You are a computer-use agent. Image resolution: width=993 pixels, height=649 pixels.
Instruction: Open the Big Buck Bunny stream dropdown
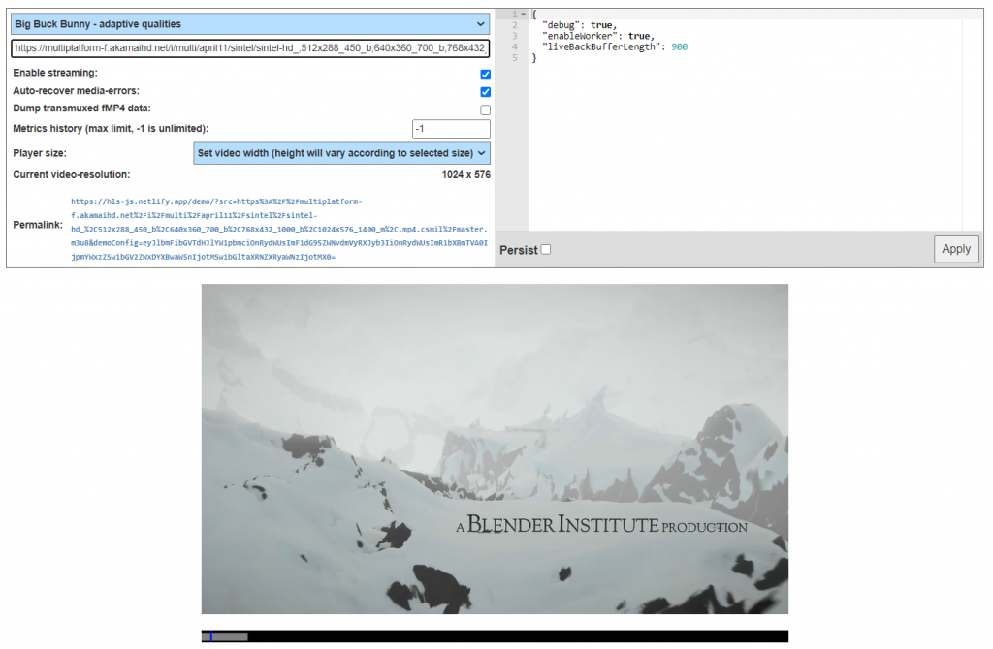(250, 23)
